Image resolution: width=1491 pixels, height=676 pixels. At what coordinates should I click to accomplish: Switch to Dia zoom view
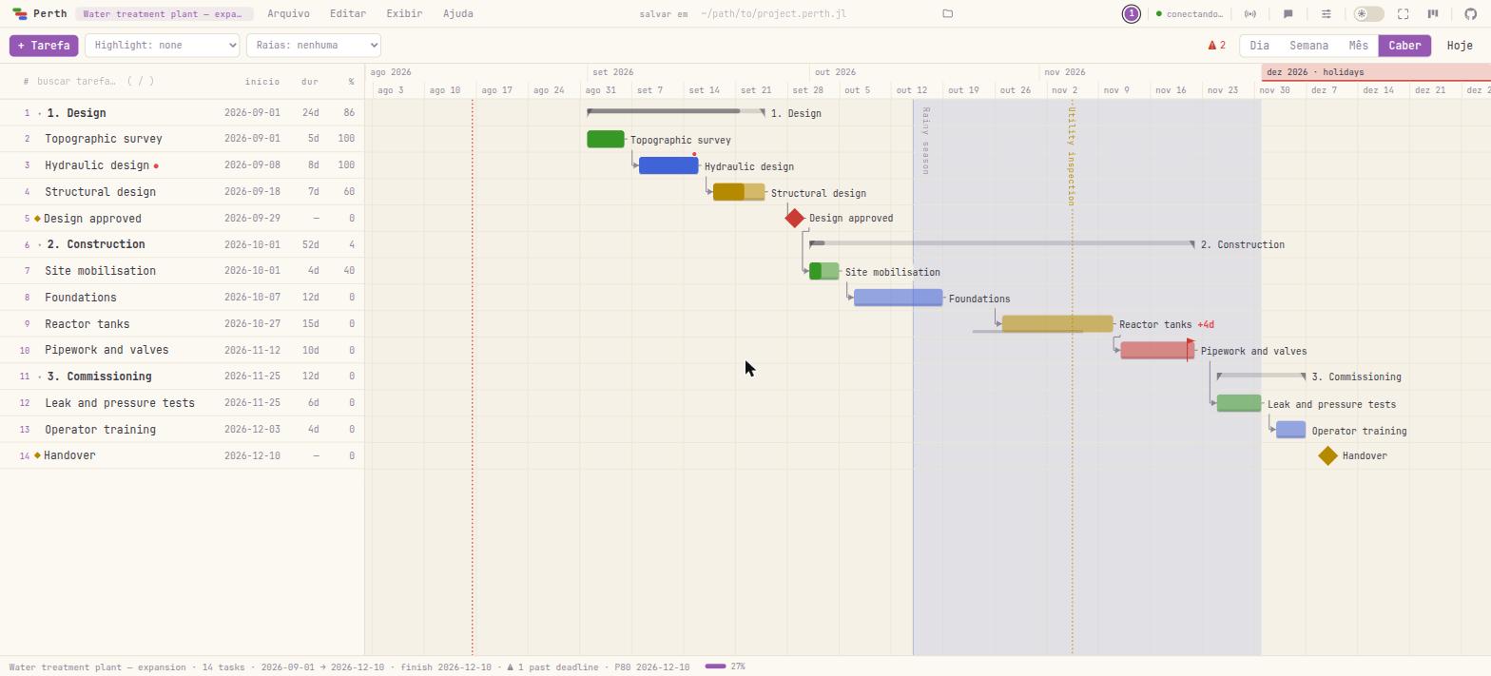1259,46
